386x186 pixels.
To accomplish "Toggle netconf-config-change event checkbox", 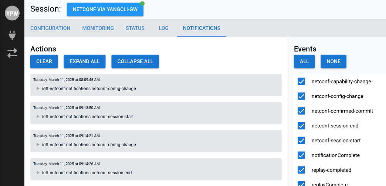I will coord(301,96).
